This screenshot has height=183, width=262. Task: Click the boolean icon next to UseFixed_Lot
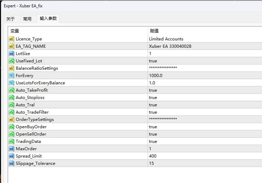tap(11, 61)
